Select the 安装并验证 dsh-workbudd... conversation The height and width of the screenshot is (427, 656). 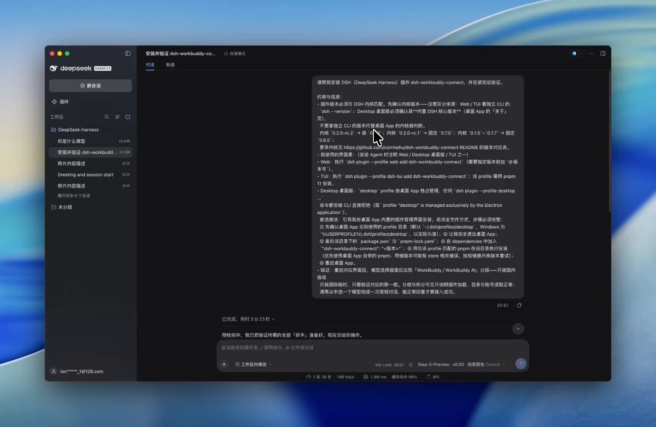coord(90,152)
